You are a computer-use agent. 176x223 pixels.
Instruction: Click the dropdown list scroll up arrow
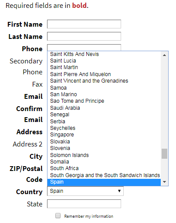[x=164, y=55]
